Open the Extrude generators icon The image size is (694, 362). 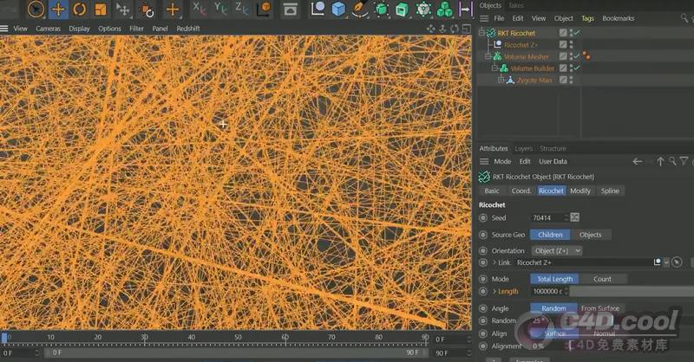(x=402, y=9)
